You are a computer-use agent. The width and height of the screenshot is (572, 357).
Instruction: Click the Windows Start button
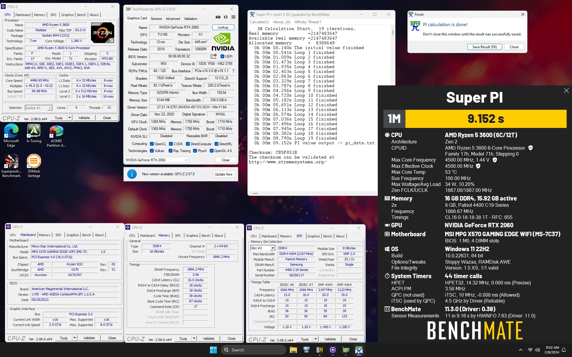pyautogui.click(x=213, y=350)
